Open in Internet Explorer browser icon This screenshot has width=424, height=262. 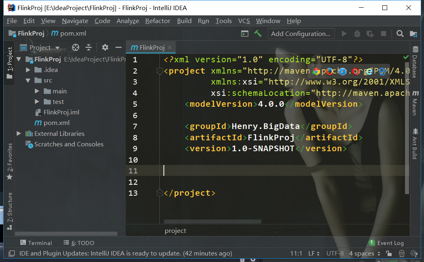tap(369, 71)
